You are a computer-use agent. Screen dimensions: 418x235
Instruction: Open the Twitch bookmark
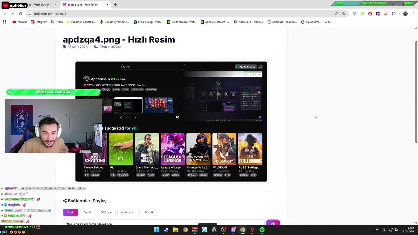click(x=57, y=22)
